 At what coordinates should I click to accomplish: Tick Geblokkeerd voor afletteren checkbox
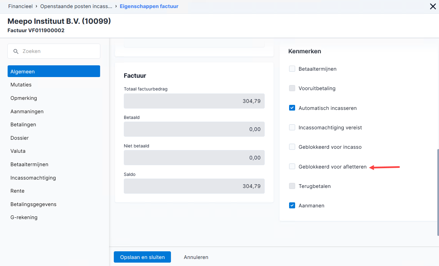point(292,167)
